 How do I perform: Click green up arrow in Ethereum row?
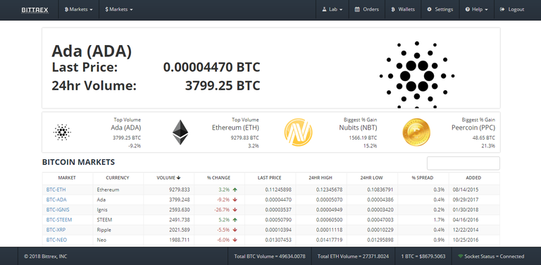pyautogui.click(x=235, y=190)
